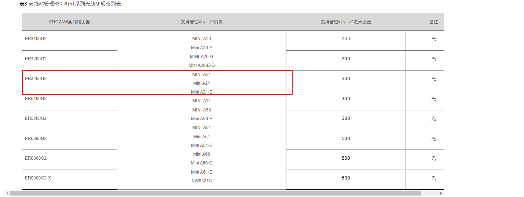
Task: Click the horizontal scrollbar left arrow
Action: (7, 193)
